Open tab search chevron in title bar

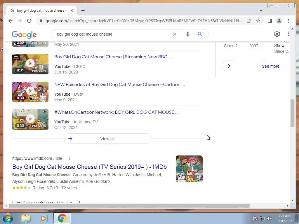point(261,10)
